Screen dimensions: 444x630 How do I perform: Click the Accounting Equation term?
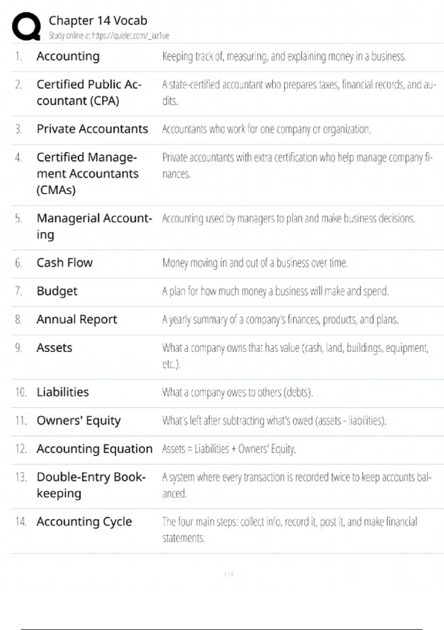tap(94, 449)
